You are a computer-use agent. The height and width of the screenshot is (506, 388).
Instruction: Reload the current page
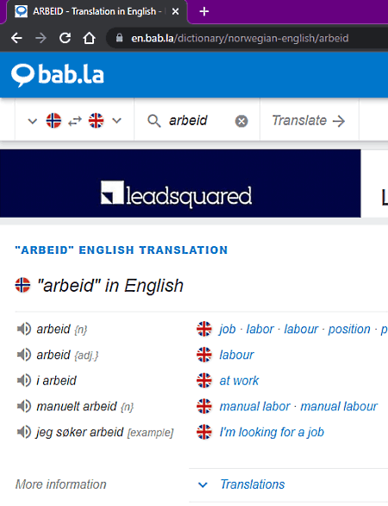pos(65,38)
